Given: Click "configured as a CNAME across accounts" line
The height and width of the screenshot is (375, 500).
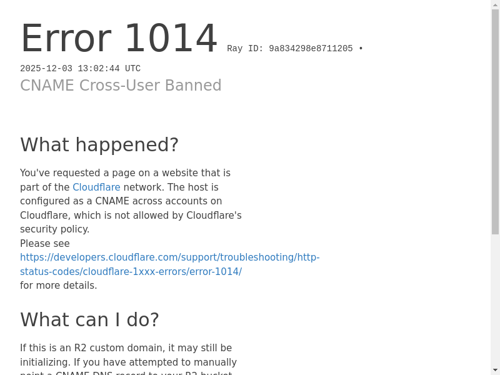Looking at the screenshot, I should pyautogui.click(x=121, y=201).
